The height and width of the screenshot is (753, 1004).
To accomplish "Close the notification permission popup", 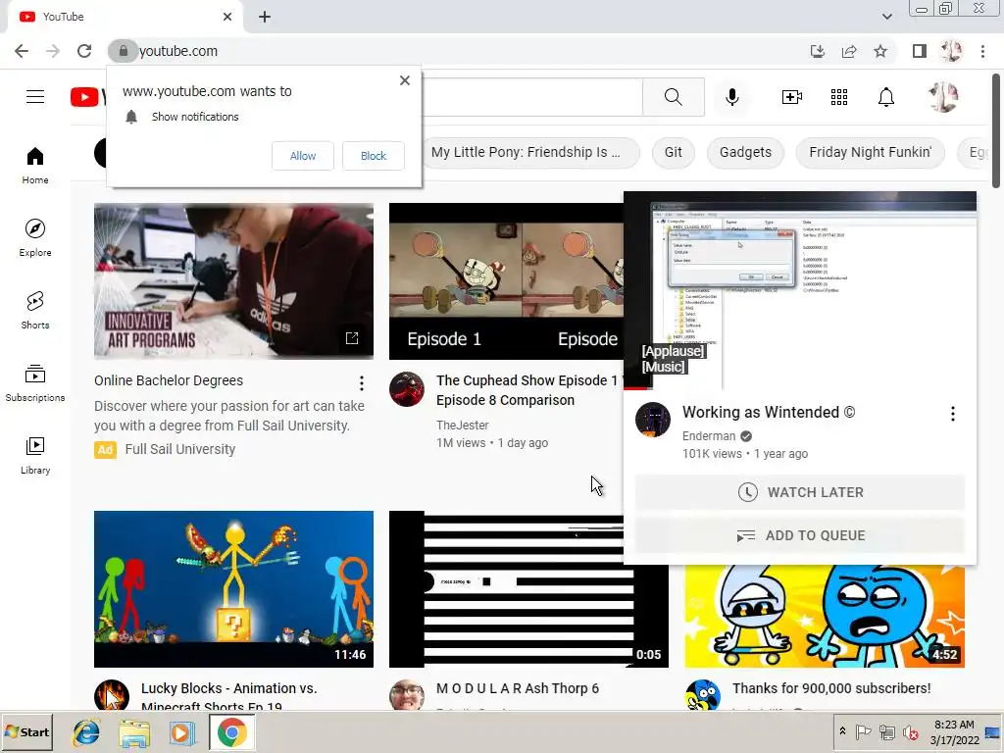I will (x=405, y=80).
